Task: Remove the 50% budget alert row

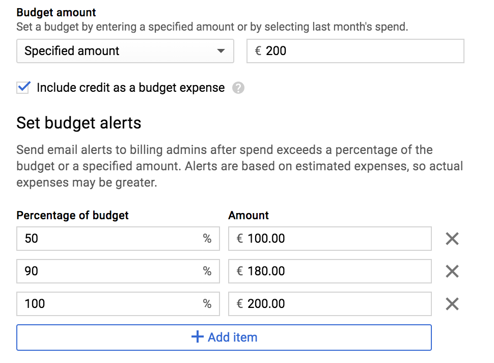Action: click(x=452, y=239)
